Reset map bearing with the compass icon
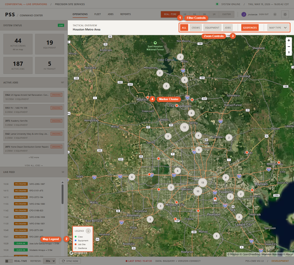Image resolution: width=294 pixels, height=265 pixels. (289, 53)
